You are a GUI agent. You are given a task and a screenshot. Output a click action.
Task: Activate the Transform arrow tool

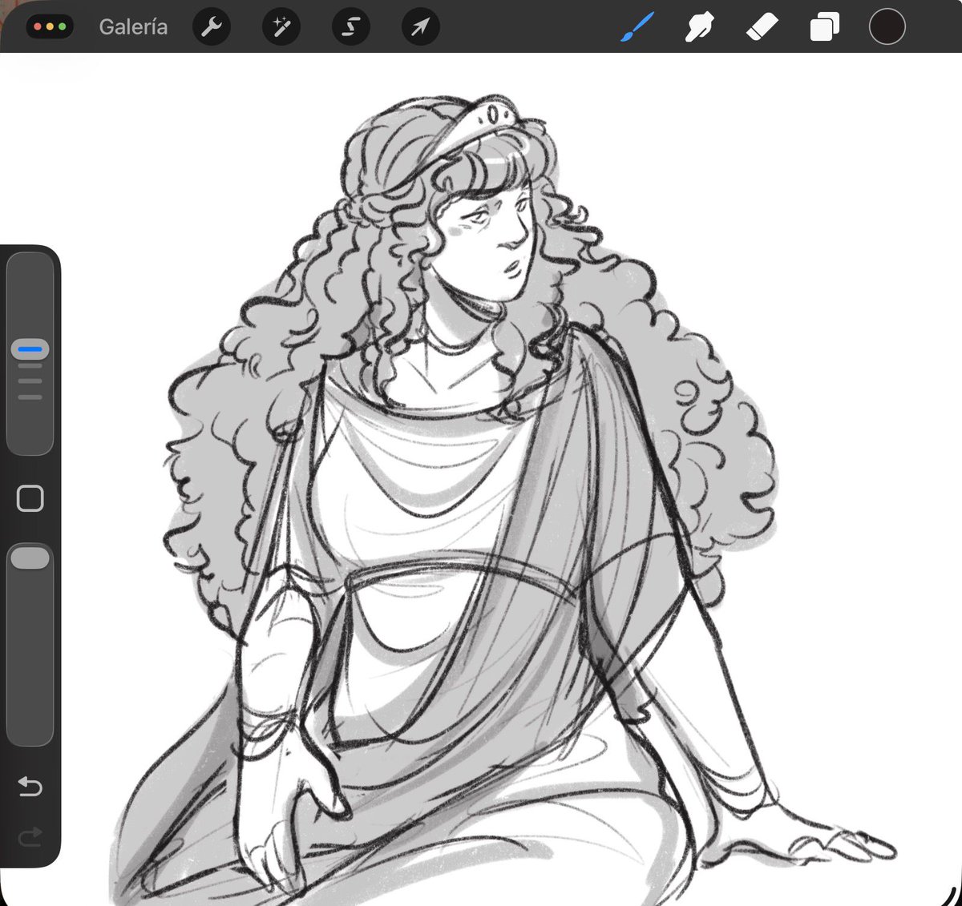(420, 27)
